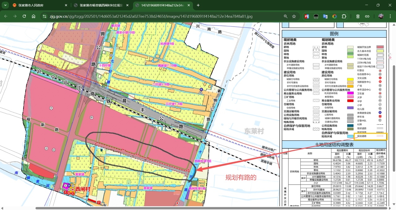
Task: View site information in address bar
Action: click(x=45, y=16)
